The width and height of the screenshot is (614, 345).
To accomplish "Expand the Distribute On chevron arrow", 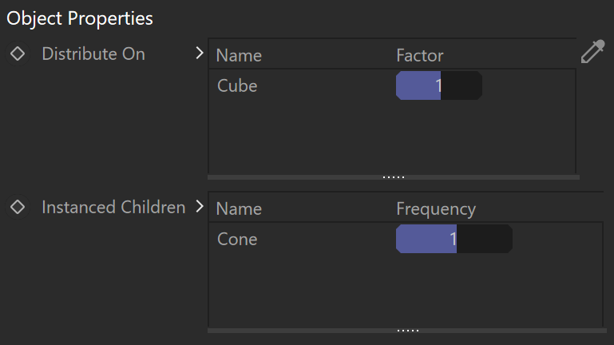I will 200,53.
